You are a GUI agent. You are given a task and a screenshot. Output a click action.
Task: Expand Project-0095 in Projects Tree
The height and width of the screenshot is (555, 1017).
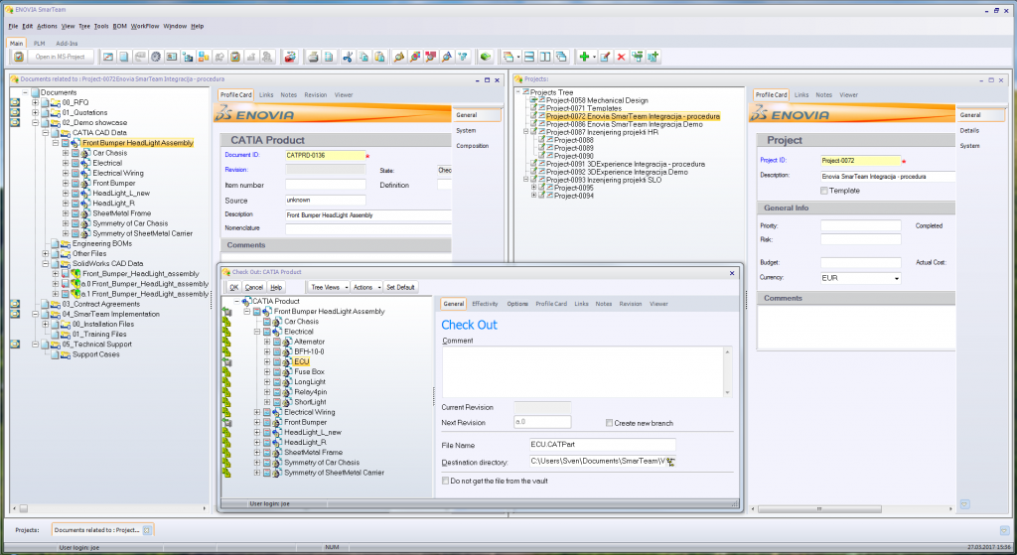point(533,188)
